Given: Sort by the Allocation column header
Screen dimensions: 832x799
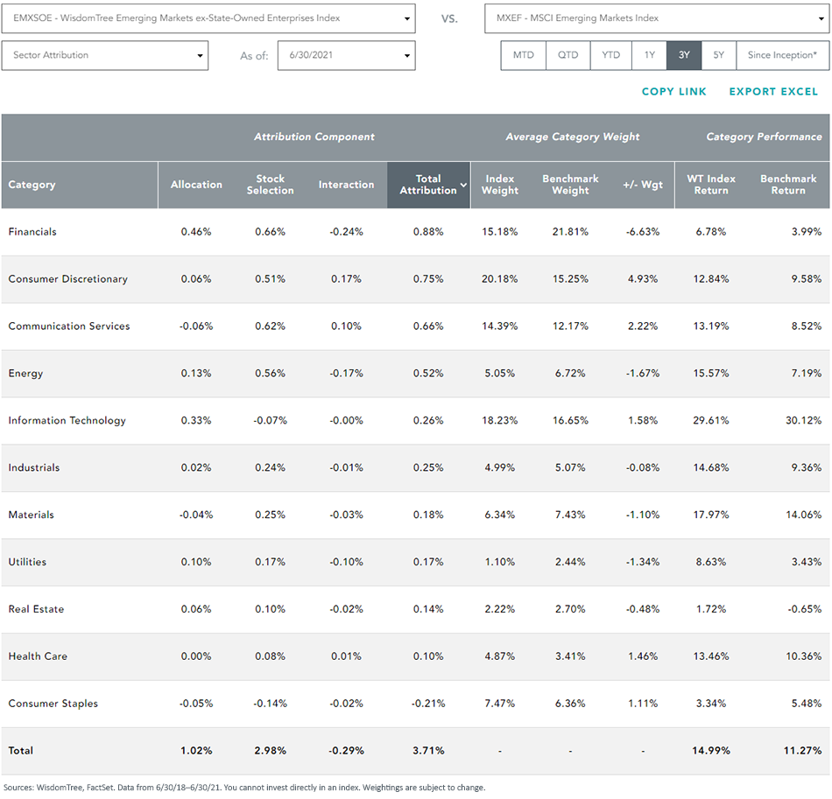Looking at the screenshot, I should pyautogui.click(x=196, y=185).
